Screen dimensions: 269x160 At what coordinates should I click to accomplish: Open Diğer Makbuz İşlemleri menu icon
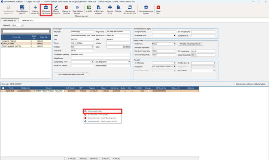[x=77, y=7]
